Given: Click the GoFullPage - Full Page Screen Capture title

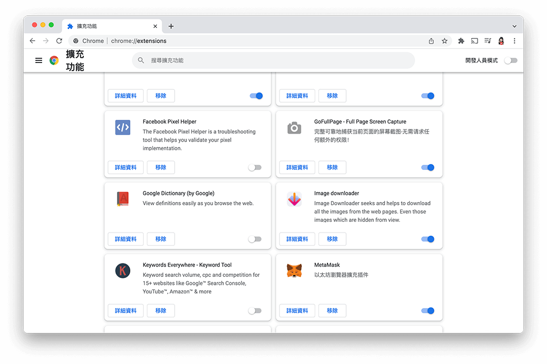Looking at the screenshot, I should click(x=360, y=121).
